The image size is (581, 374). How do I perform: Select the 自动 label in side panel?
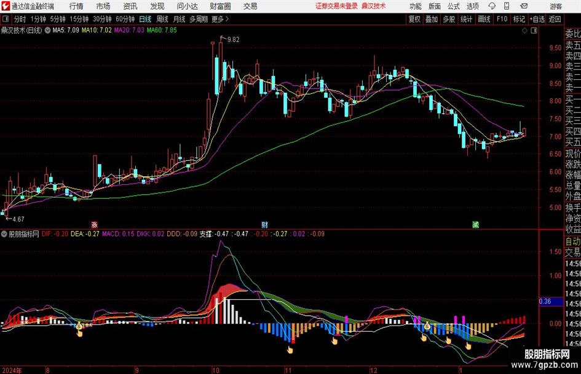[573, 241]
